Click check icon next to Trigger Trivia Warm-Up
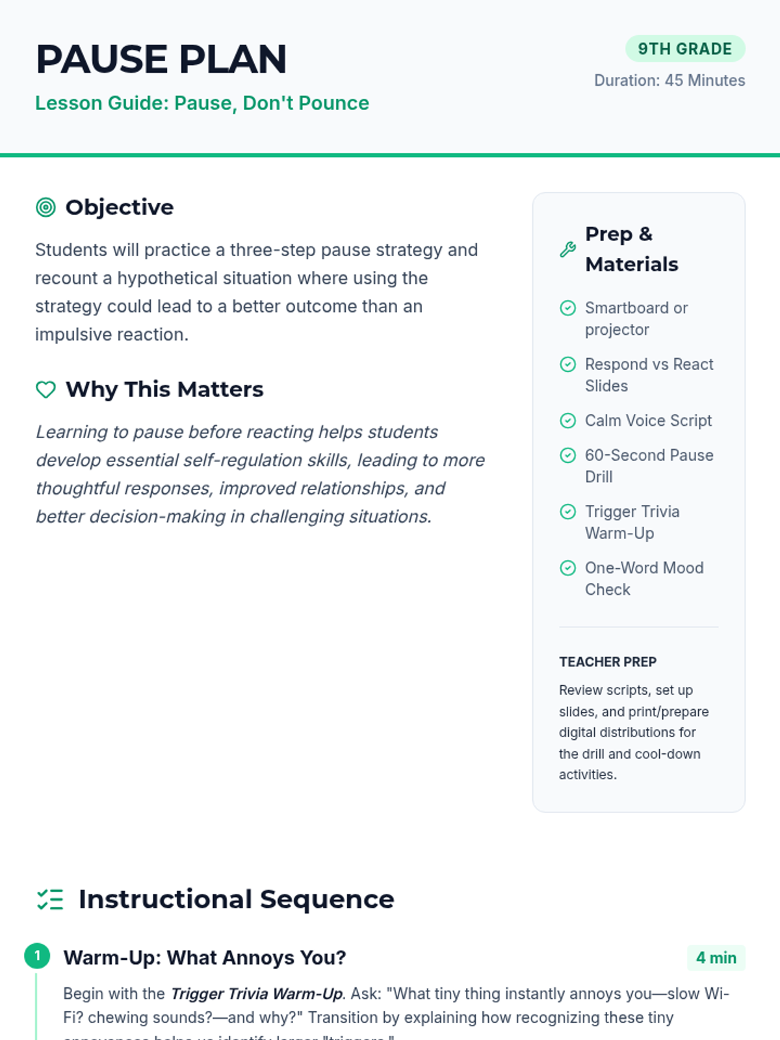This screenshot has width=780, height=1040. (x=567, y=512)
